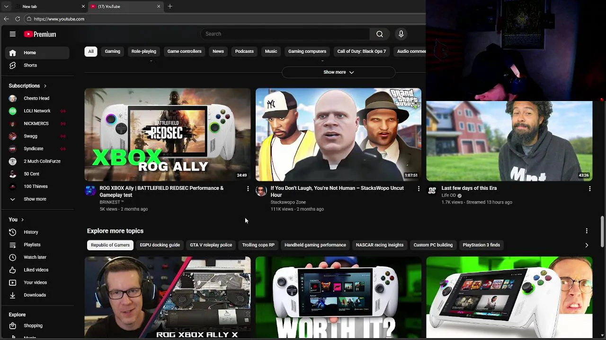The height and width of the screenshot is (340, 606).
Task: Select EGPU docking guide topic chip
Action: click(x=160, y=245)
